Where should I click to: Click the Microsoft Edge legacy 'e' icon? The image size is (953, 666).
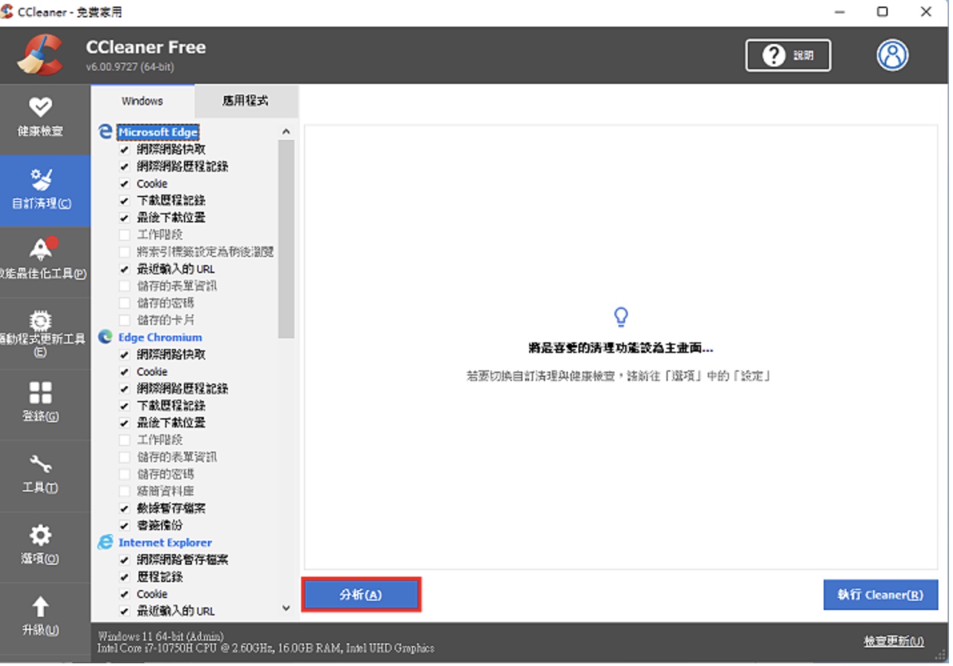pyautogui.click(x=105, y=132)
